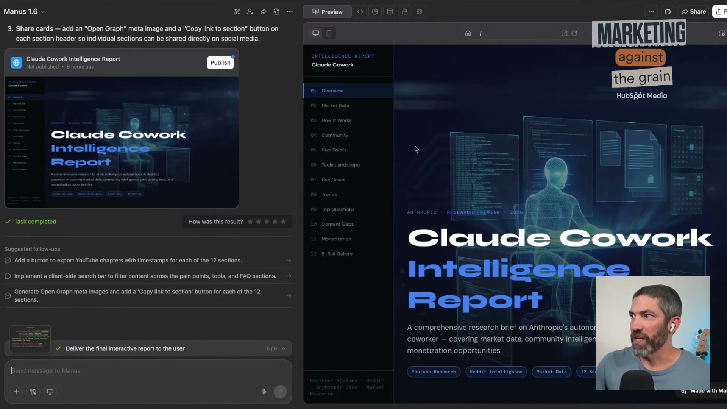Click the add collaborator icon
The width and height of the screenshot is (727, 409).
click(250, 12)
